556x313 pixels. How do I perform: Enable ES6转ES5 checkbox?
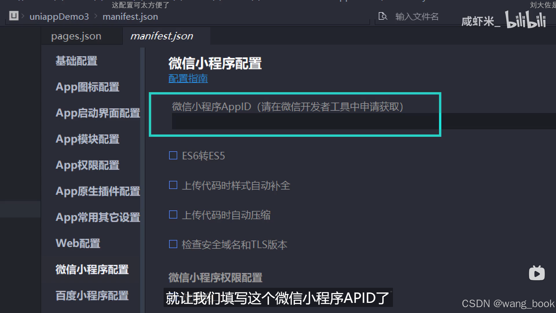pyautogui.click(x=173, y=156)
